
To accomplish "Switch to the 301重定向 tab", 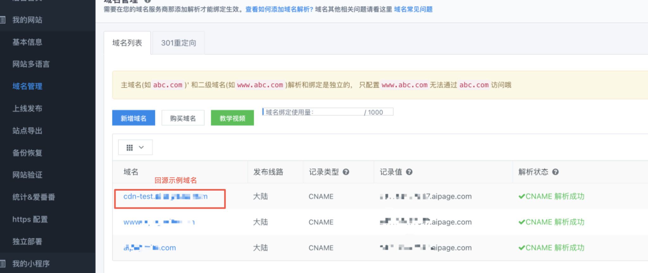I will point(178,43).
